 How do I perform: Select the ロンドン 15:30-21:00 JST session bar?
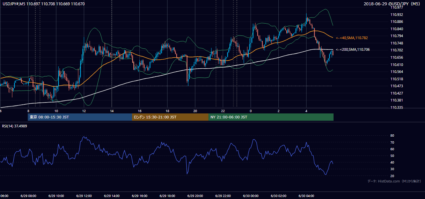coord(170,117)
